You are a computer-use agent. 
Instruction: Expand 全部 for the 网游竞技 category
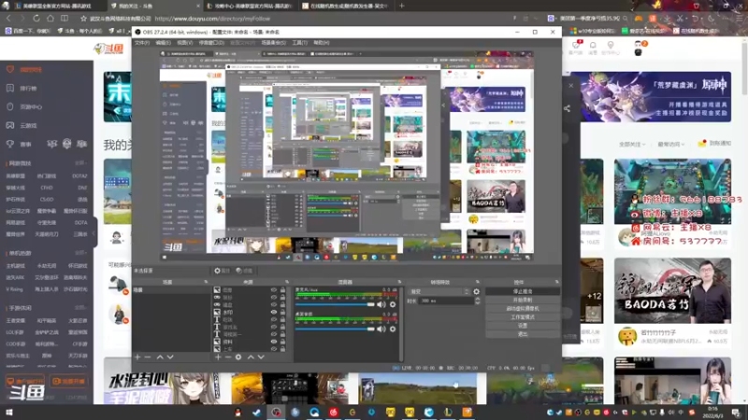pos(79,163)
